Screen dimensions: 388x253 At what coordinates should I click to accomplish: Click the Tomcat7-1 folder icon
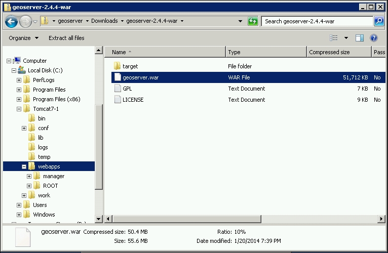pyautogui.click(x=27, y=109)
